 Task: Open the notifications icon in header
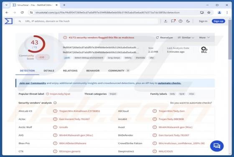coord(173,21)
